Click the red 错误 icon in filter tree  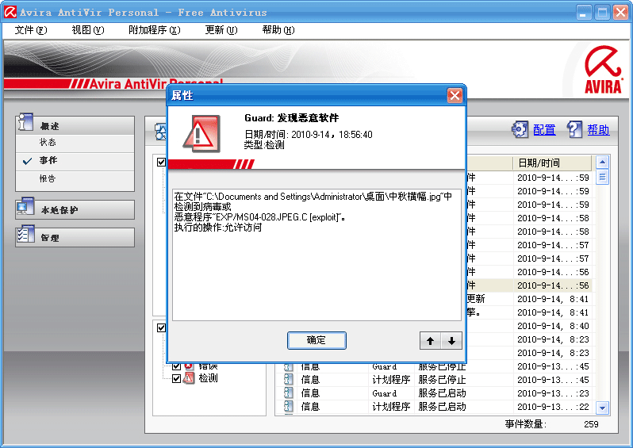tap(189, 366)
